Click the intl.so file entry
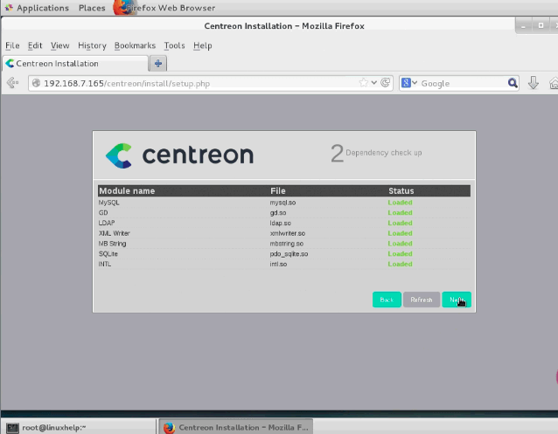 point(278,264)
